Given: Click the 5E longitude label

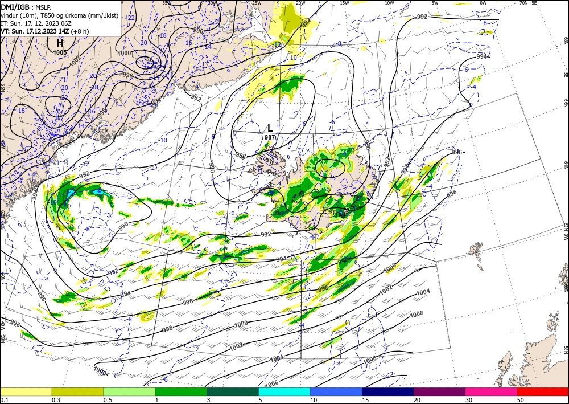Looking at the screenshot, I should coord(534,3).
